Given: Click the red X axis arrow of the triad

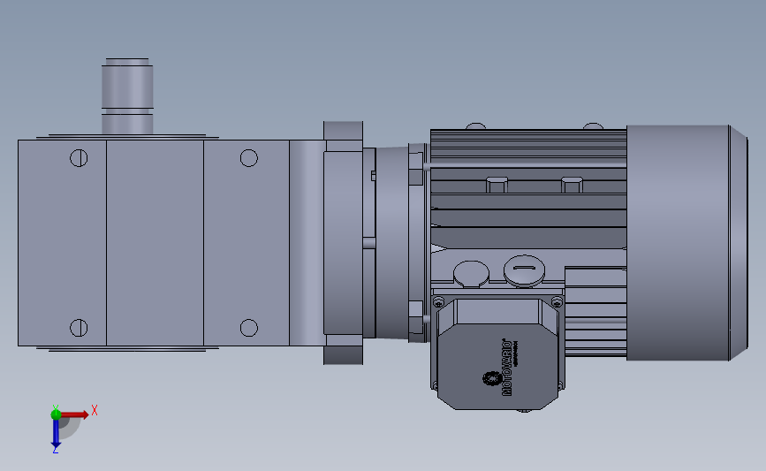Looking at the screenshot, I should tap(75, 414).
